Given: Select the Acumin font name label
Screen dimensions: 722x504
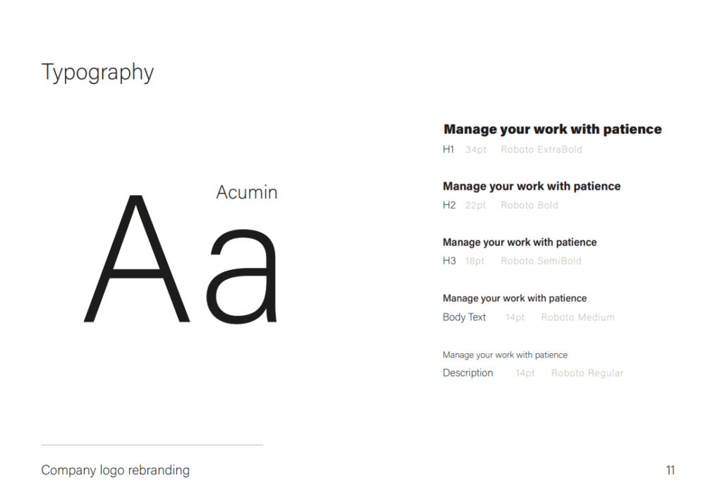Looking at the screenshot, I should [247, 192].
